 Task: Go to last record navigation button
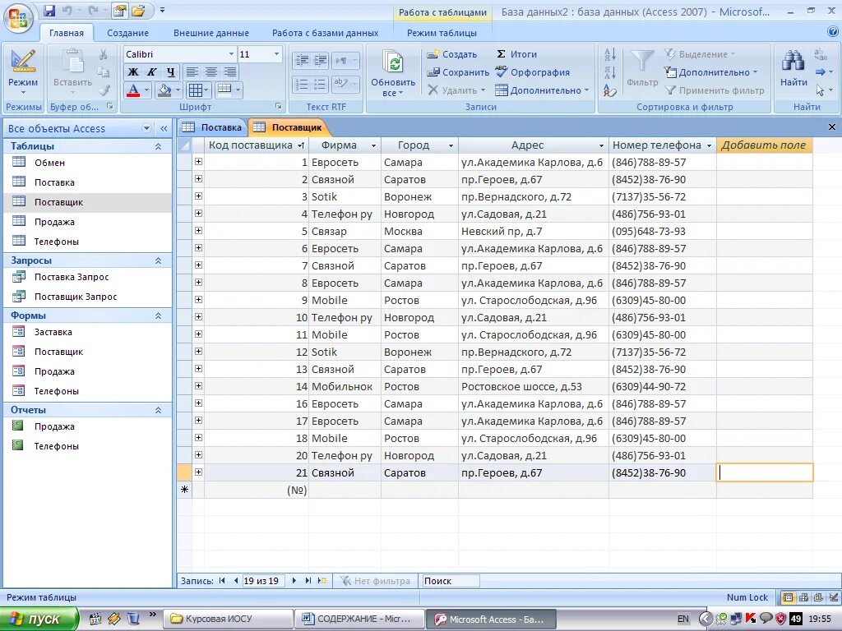pyautogui.click(x=308, y=581)
